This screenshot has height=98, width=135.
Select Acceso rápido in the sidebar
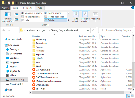[x=13, y=39]
